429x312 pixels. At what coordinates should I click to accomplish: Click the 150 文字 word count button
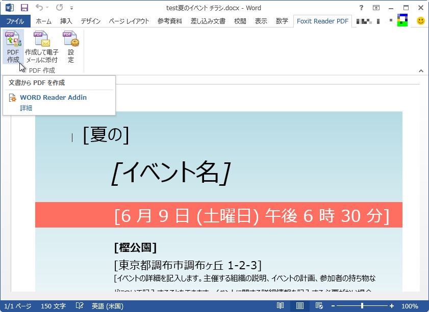pos(52,305)
